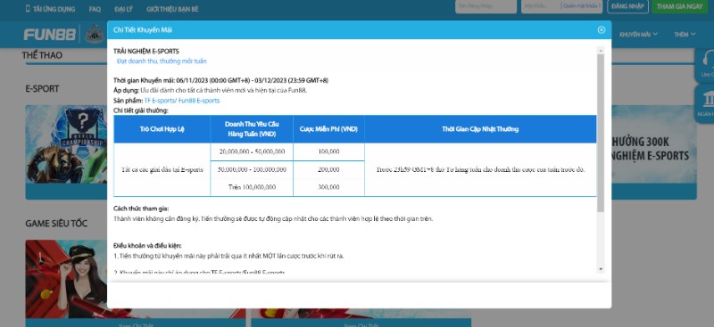Click the dialog scrollbar up arrow

point(600,51)
